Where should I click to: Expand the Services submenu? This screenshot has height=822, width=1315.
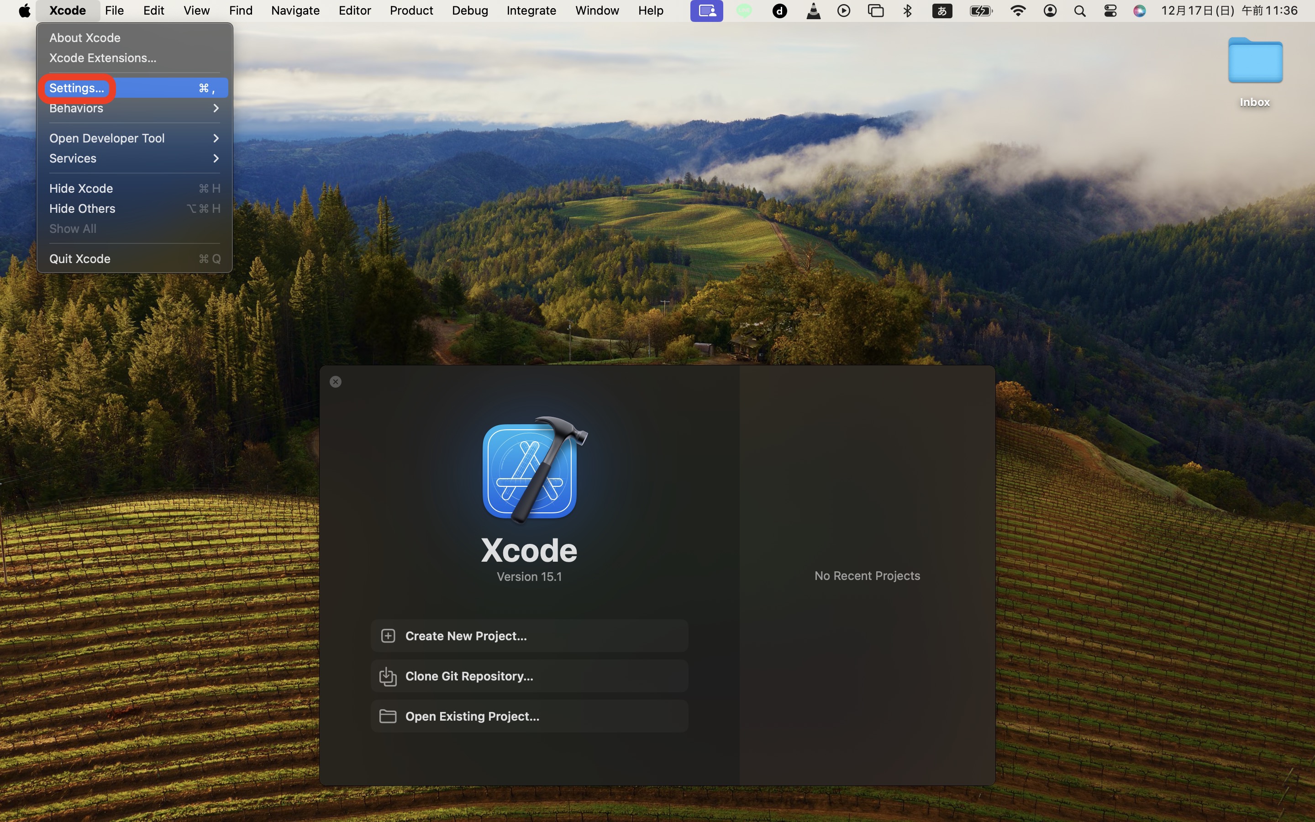[134, 158]
